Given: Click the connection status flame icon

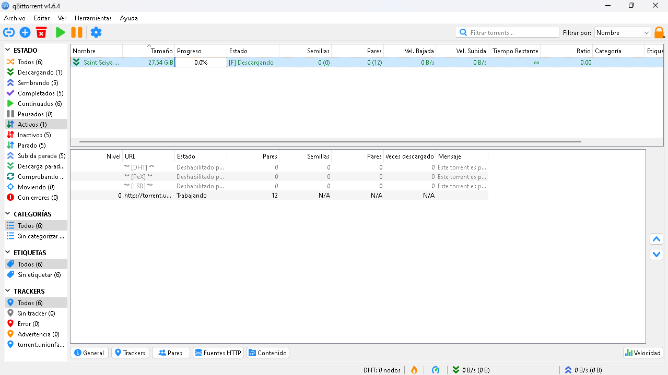Looking at the screenshot, I should click(x=414, y=370).
